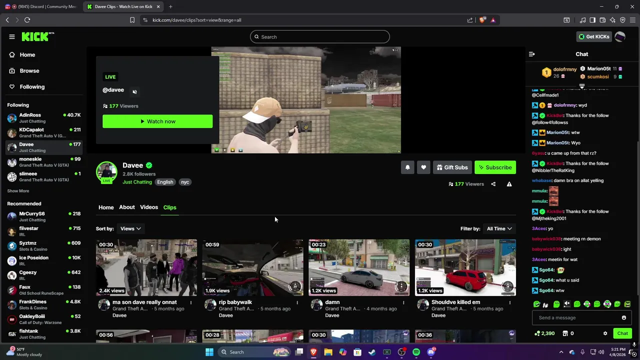This screenshot has height=360, width=640.
Task: Show hidden system tray icons chevron
Action: (x=561, y=352)
